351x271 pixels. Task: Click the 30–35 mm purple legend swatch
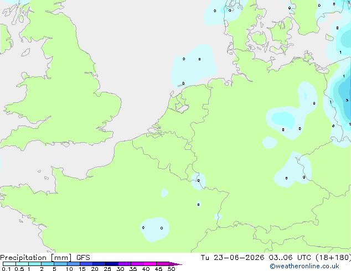pos(125,264)
